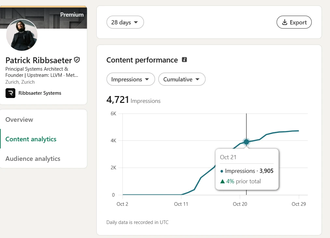The image size is (330, 238).
Task: Switch to Audience analytics
Action: point(33,159)
